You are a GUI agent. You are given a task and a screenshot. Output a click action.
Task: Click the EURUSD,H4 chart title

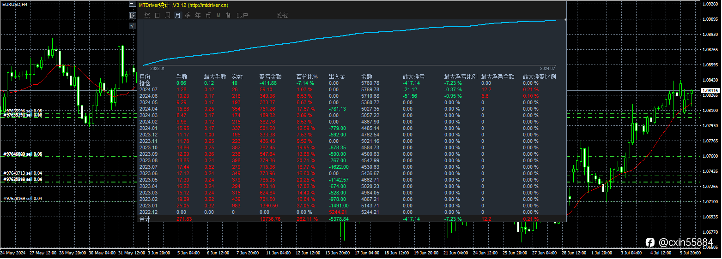tap(14, 4)
